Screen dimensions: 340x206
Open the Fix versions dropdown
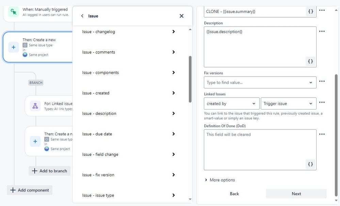pyautogui.click(x=260, y=82)
